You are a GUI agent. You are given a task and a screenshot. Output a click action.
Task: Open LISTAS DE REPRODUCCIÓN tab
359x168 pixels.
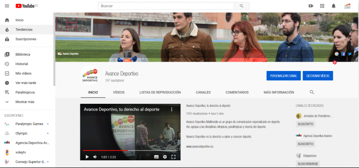(x=160, y=93)
